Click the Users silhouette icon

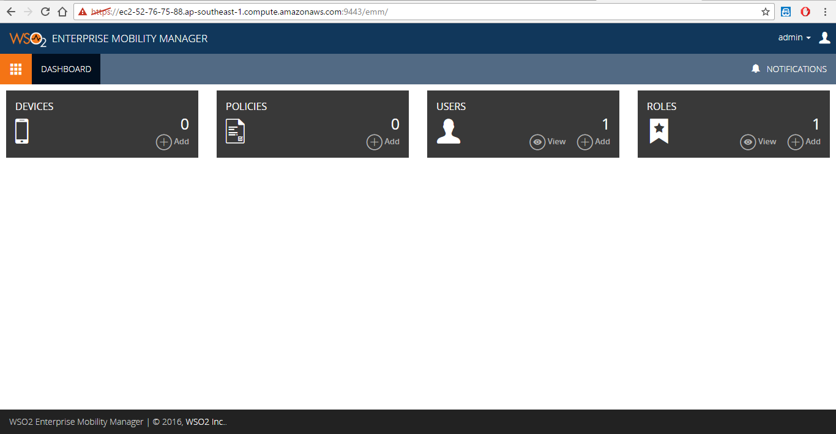(449, 130)
